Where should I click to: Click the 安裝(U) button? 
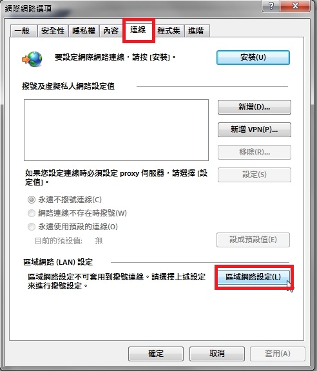253,57
